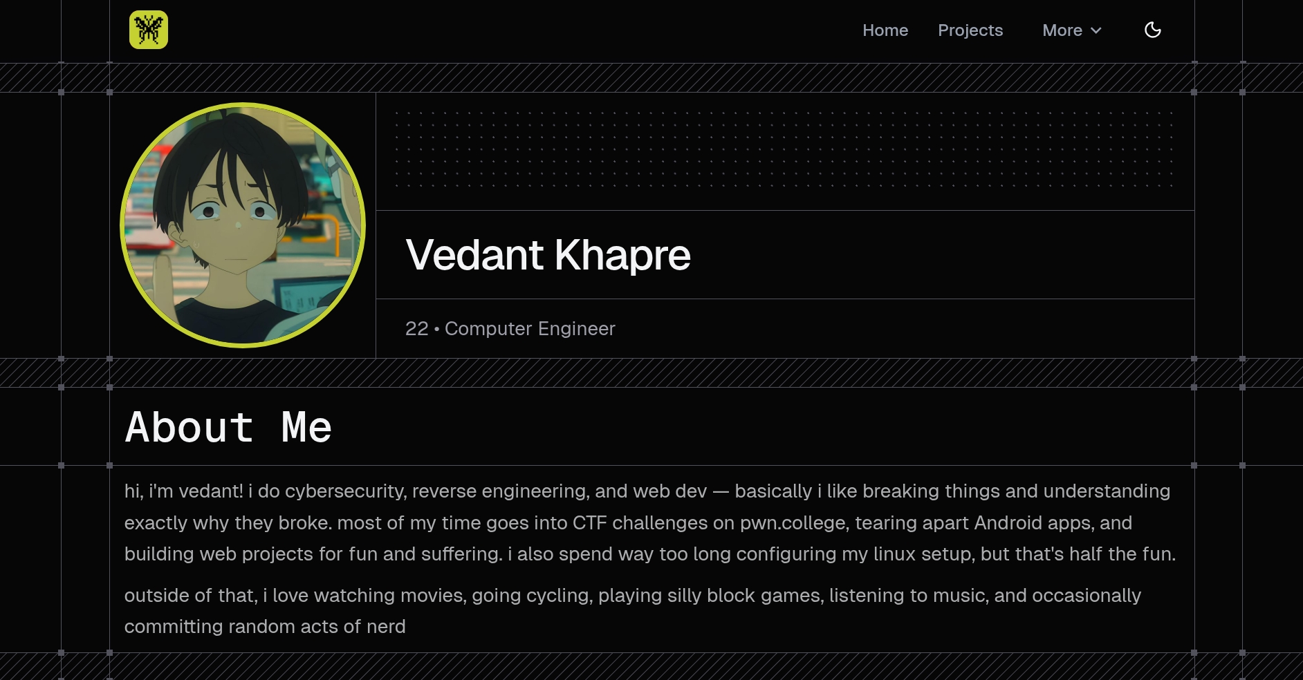Click "pwn.college" in the bio text

793,523
